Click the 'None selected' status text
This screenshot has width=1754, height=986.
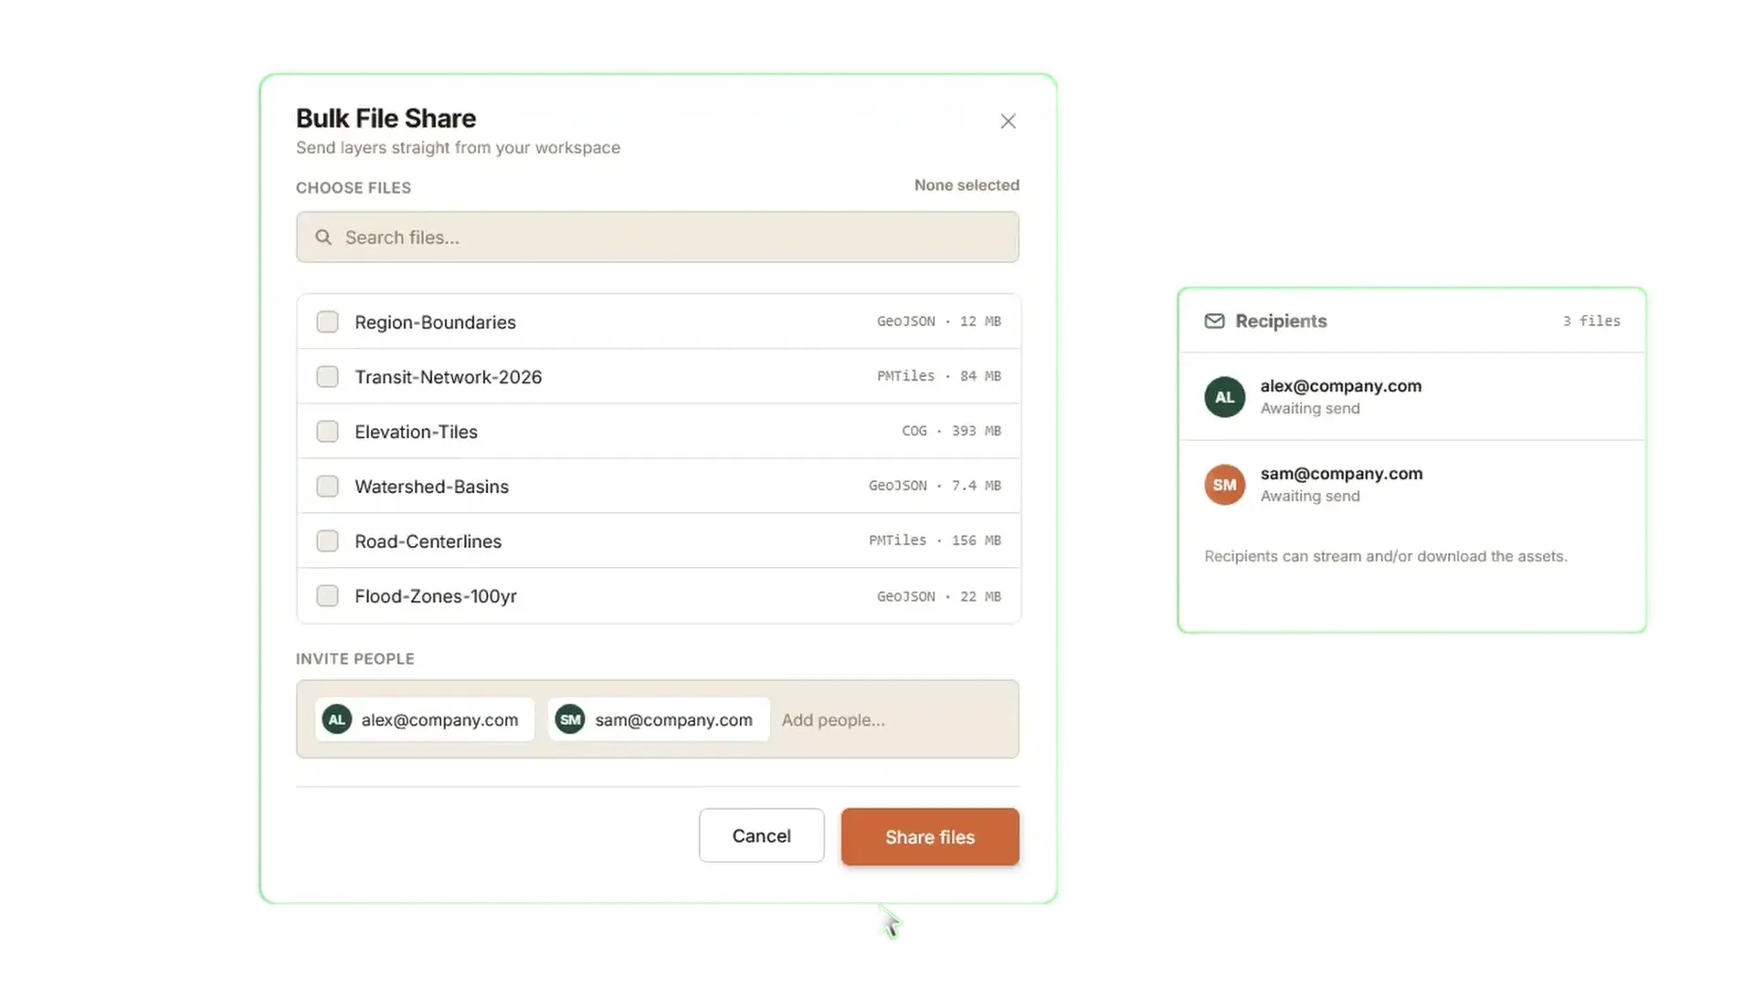[x=967, y=185]
